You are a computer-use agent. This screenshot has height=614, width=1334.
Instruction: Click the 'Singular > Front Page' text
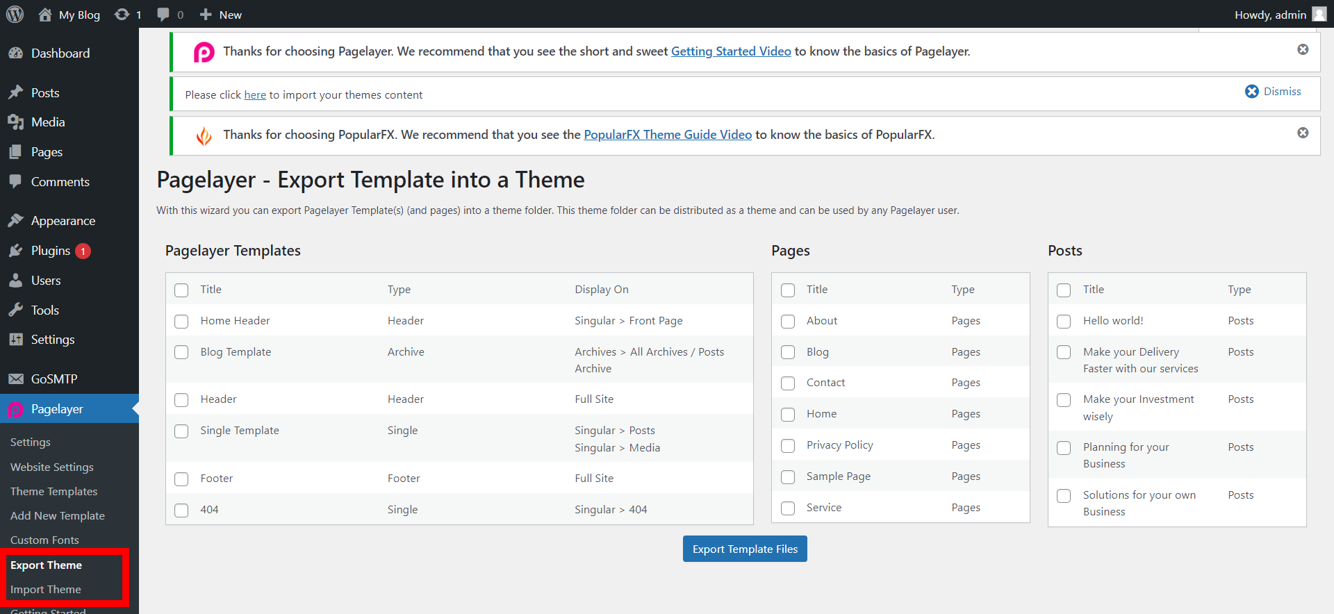tap(629, 321)
